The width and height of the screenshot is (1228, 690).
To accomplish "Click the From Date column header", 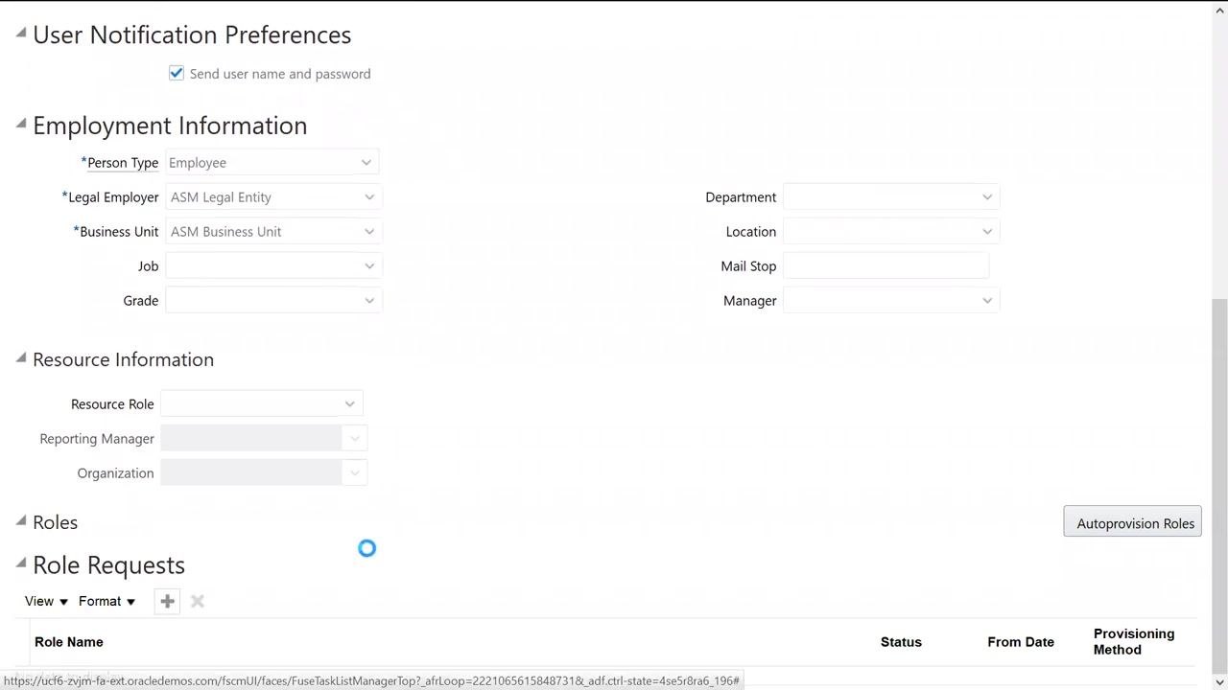I will [1021, 641].
